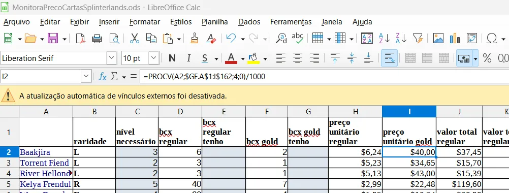This screenshot has width=509, height=193.
Task: Open Save dropdown arrow
Action: 65,39
